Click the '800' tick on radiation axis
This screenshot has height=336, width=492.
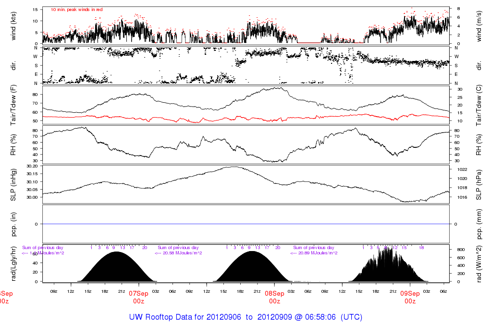click(x=461, y=250)
